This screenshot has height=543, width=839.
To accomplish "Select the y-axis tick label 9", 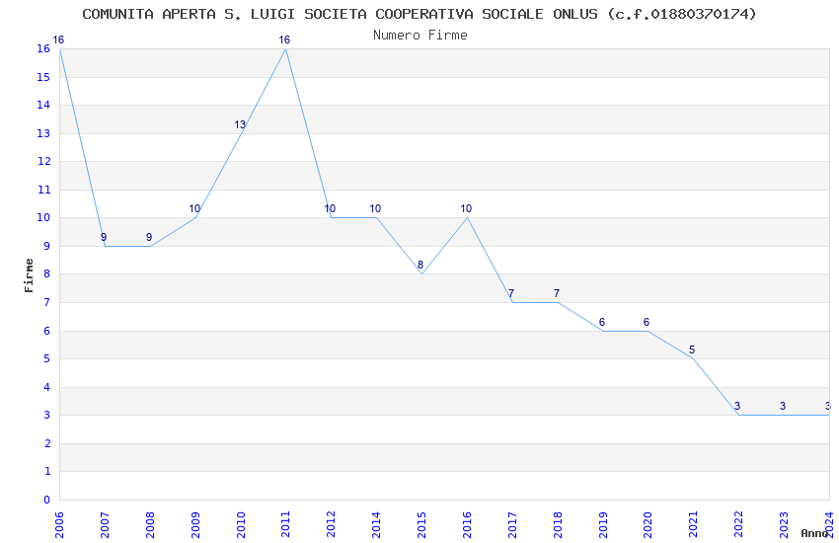I will (x=47, y=246).
